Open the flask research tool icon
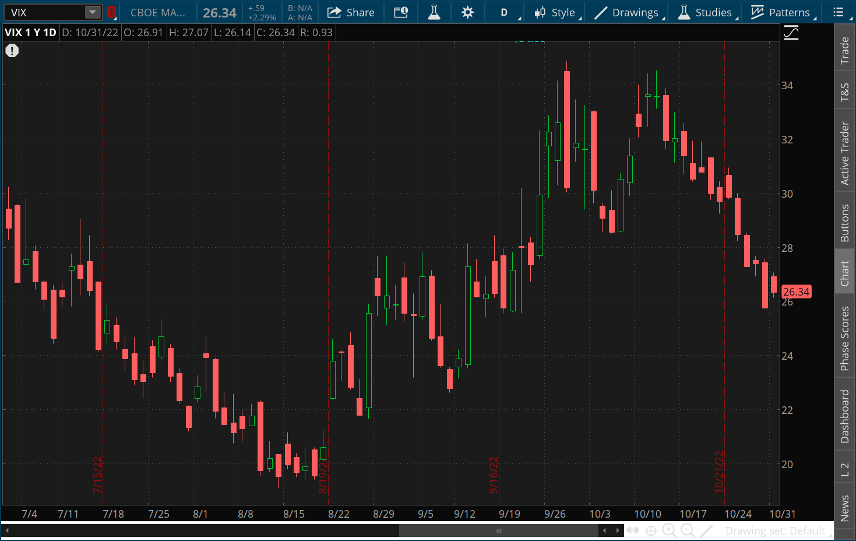The width and height of the screenshot is (856, 541). point(434,12)
